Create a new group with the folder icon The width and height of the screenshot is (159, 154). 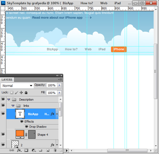(41, 150)
